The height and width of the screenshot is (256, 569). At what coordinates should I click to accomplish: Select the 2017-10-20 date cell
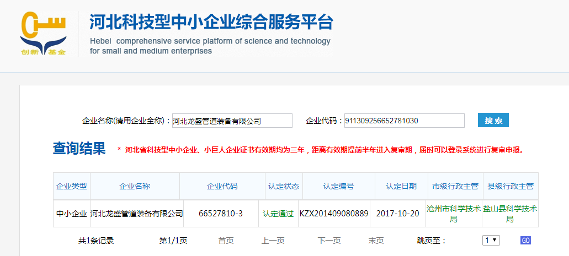coord(398,214)
